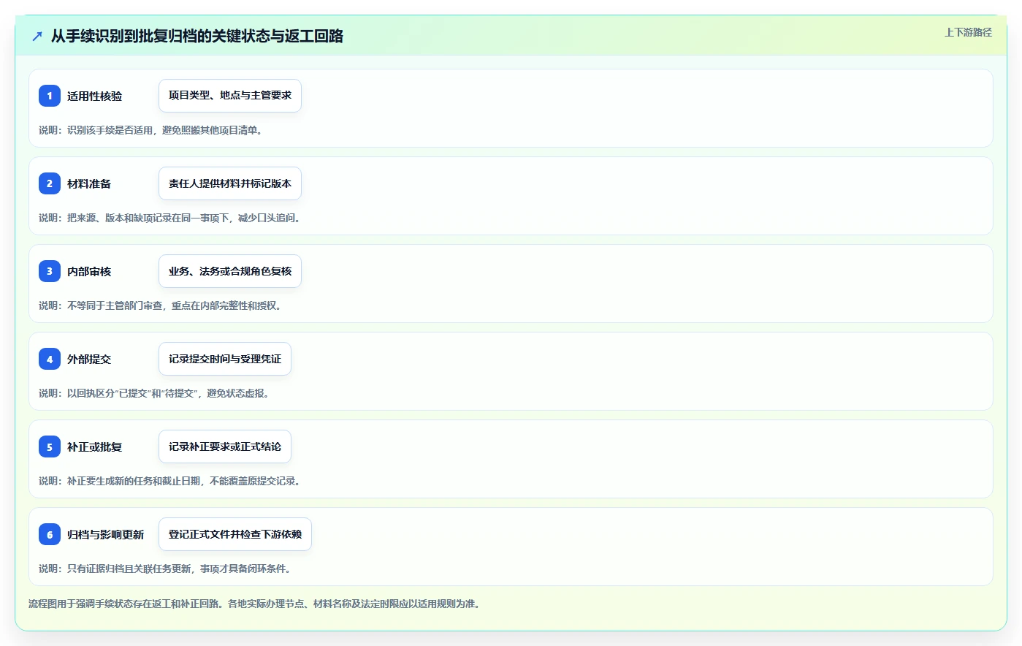Viewport: 1022px width, 646px height.
Task: Click the 业务、法务或合规角色复核 chip
Action: click(x=230, y=271)
